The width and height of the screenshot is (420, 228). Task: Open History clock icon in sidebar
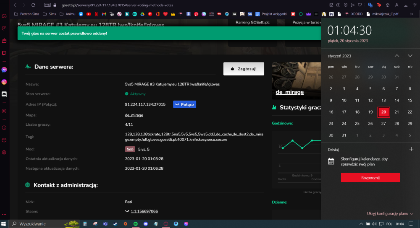4,128
